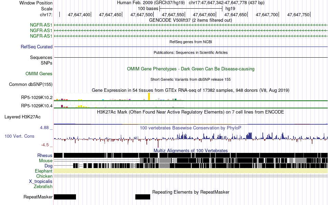Click the tall yellow bar in RP5-1029K10.2 chart
The height and width of the screenshot is (205, 328).
(149, 97)
